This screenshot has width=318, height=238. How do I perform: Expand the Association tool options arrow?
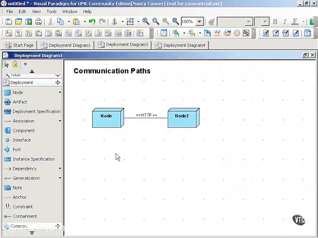pyautogui.click(x=59, y=121)
